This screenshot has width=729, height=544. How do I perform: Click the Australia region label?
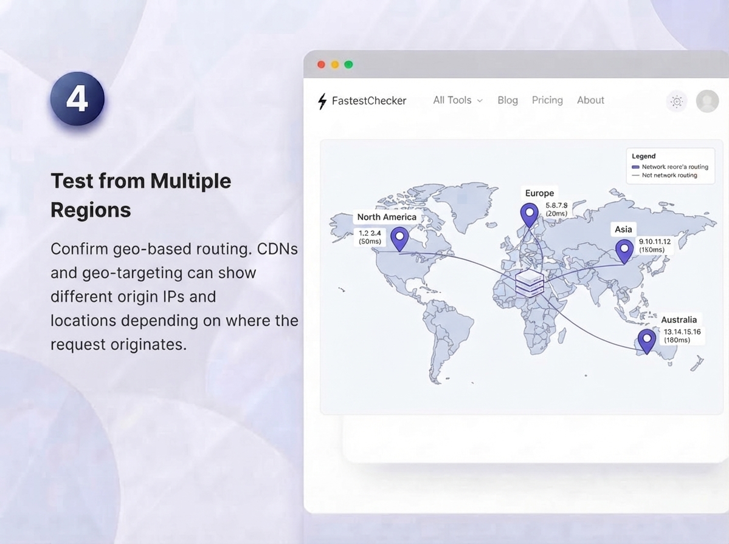pos(679,320)
